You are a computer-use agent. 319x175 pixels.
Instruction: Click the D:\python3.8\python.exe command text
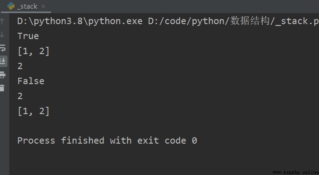80,21
